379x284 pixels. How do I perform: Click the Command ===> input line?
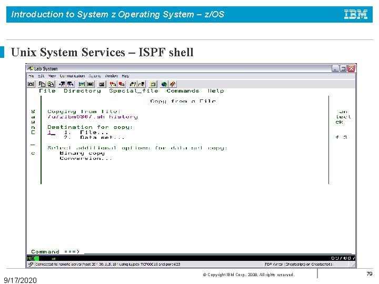click(217, 251)
